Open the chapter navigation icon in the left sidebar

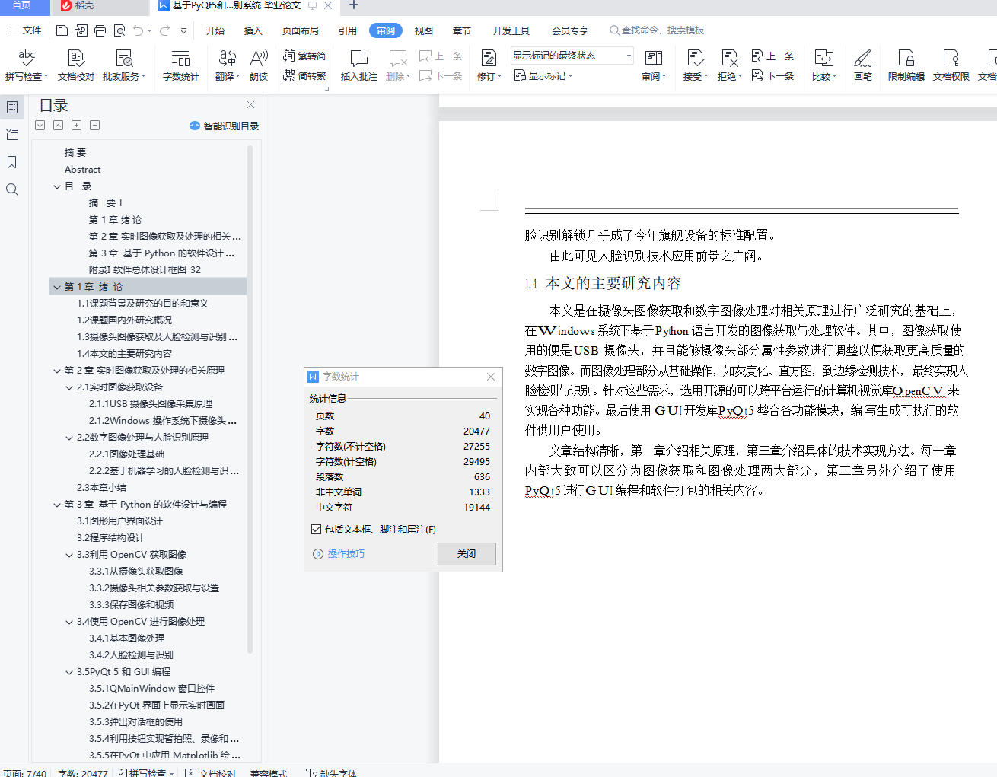(x=12, y=135)
